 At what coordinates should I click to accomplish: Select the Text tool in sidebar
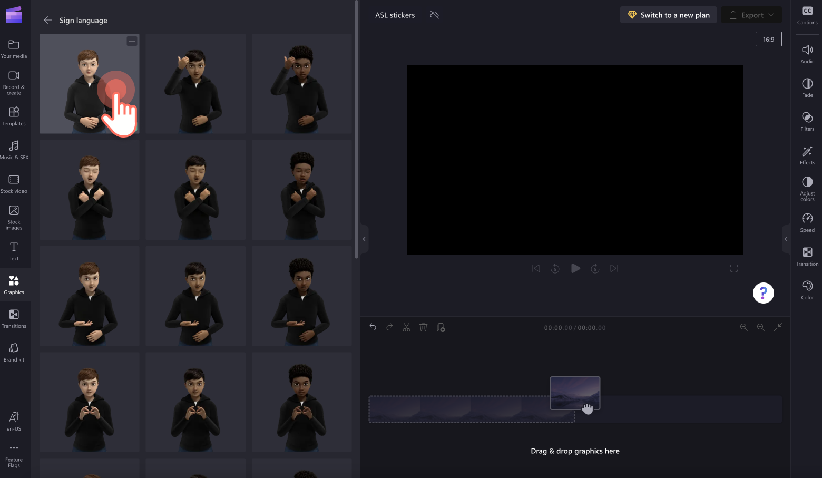[x=14, y=251]
